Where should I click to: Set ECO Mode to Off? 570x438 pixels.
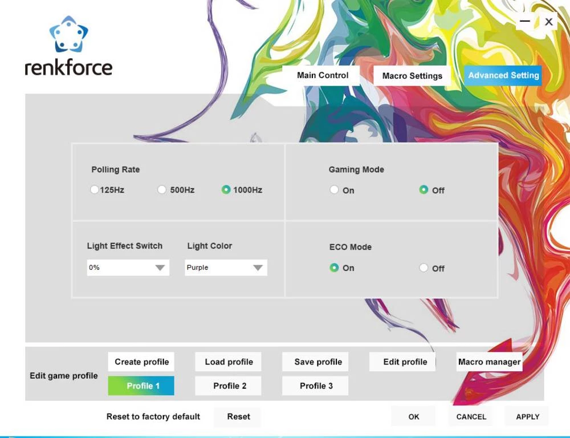pyautogui.click(x=424, y=268)
